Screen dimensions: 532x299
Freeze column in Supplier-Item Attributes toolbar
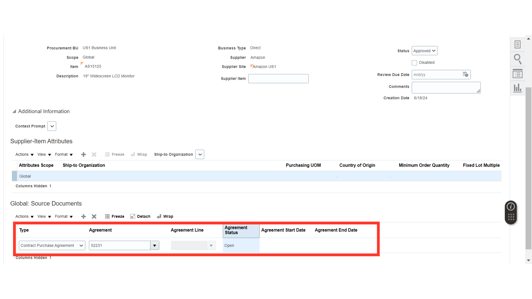115,154
